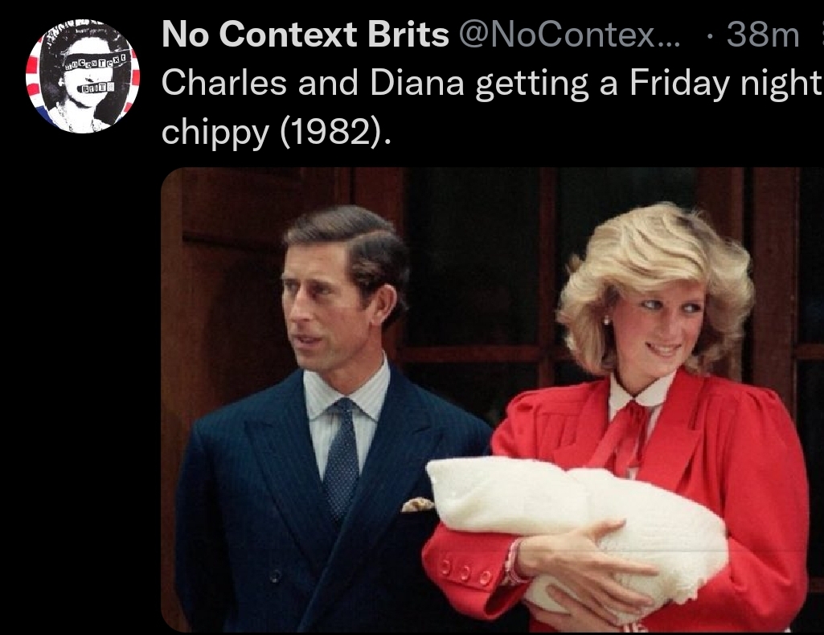Click the tweet text line mentioning Friday night
The width and height of the screenshot is (824, 635).
point(491,83)
